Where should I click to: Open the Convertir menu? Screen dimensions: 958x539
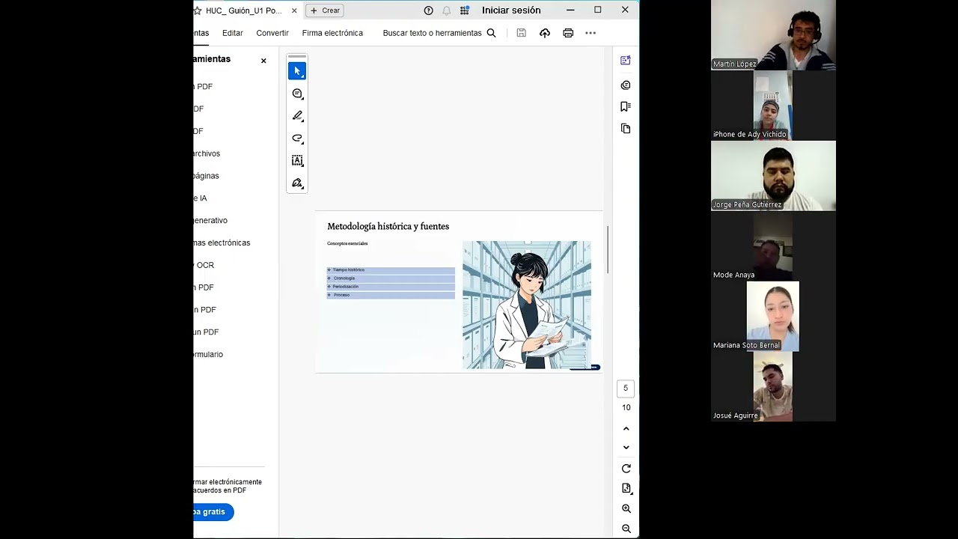(272, 33)
